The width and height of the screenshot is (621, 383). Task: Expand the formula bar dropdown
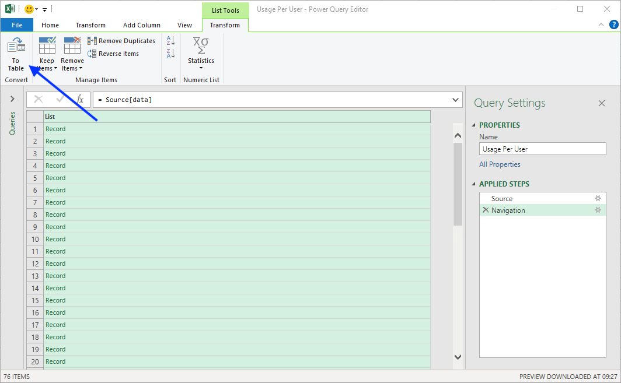click(x=455, y=100)
